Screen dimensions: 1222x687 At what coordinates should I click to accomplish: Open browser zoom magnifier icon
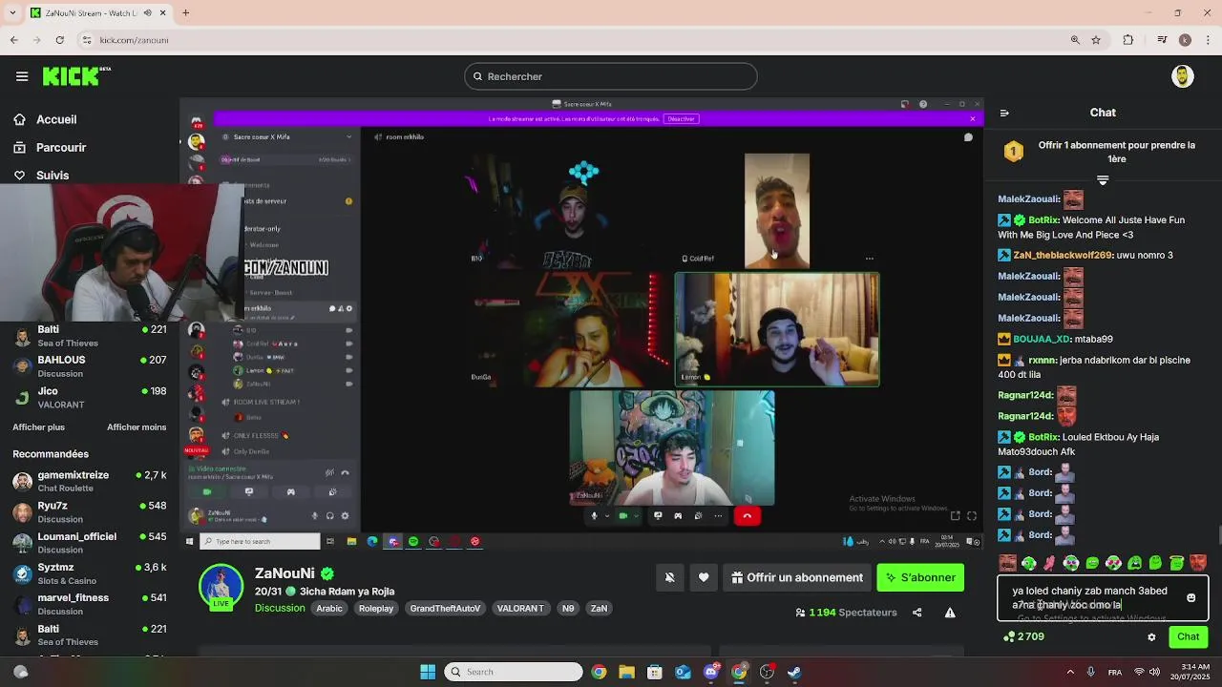1075,40
